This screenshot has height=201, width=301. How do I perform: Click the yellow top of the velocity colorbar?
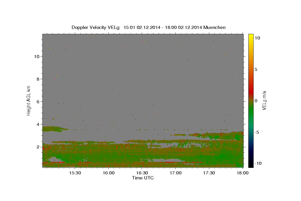tap(251, 36)
